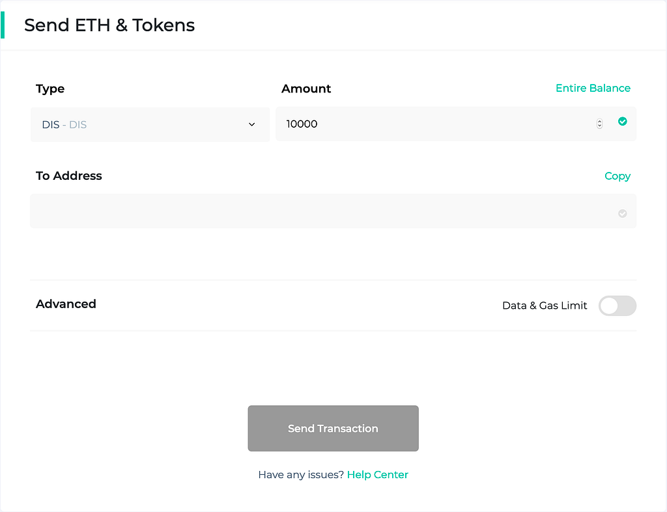667x512 pixels.
Task: Click the Advanced section heading
Action: click(66, 304)
